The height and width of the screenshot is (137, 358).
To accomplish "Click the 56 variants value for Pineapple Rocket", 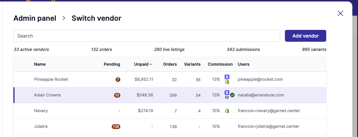I will point(198,80).
